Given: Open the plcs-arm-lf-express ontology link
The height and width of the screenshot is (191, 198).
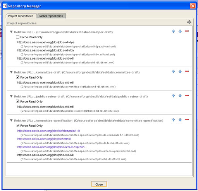Looking at the screenshot, I should click(51, 147).
